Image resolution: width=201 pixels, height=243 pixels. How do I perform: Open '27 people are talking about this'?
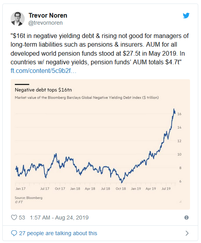pos(58,233)
